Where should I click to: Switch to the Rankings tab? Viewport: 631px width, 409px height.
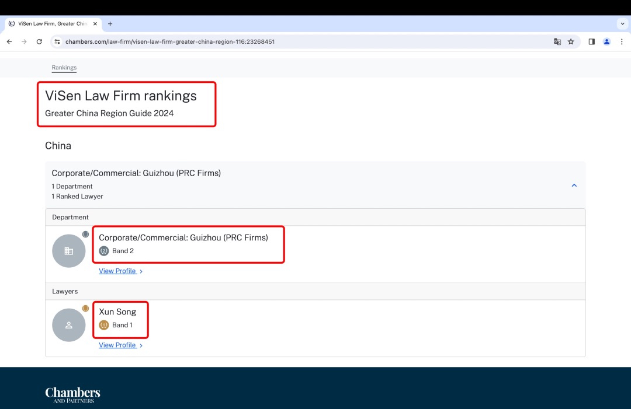tap(64, 68)
